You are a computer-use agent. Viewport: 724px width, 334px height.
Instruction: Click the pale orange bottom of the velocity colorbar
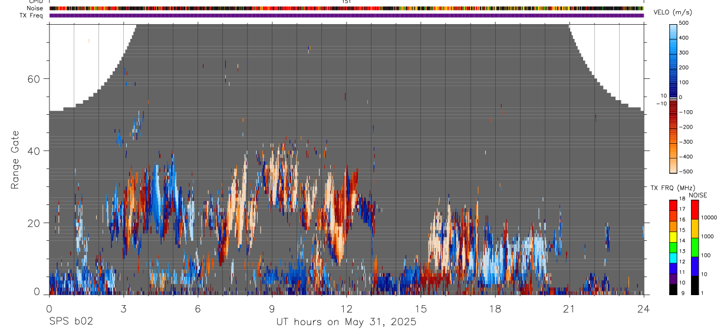pyautogui.click(x=674, y=165)
